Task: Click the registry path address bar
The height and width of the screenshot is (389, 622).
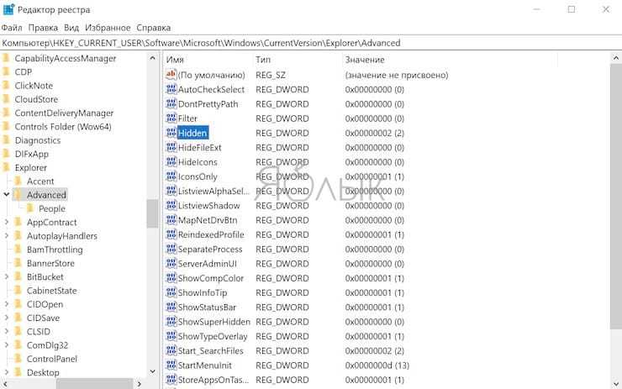Action: pyautogui.click(x=311, y=43)
